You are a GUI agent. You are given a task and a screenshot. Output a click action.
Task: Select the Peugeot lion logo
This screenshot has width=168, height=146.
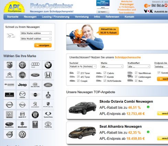[x=35, y=105]
